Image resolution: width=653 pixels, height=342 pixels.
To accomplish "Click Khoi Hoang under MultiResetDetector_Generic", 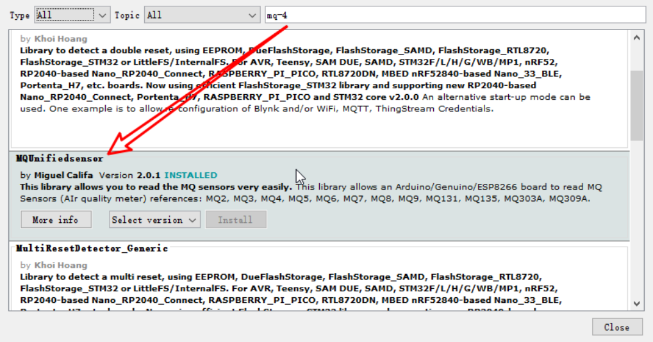I will pos(61,265).
